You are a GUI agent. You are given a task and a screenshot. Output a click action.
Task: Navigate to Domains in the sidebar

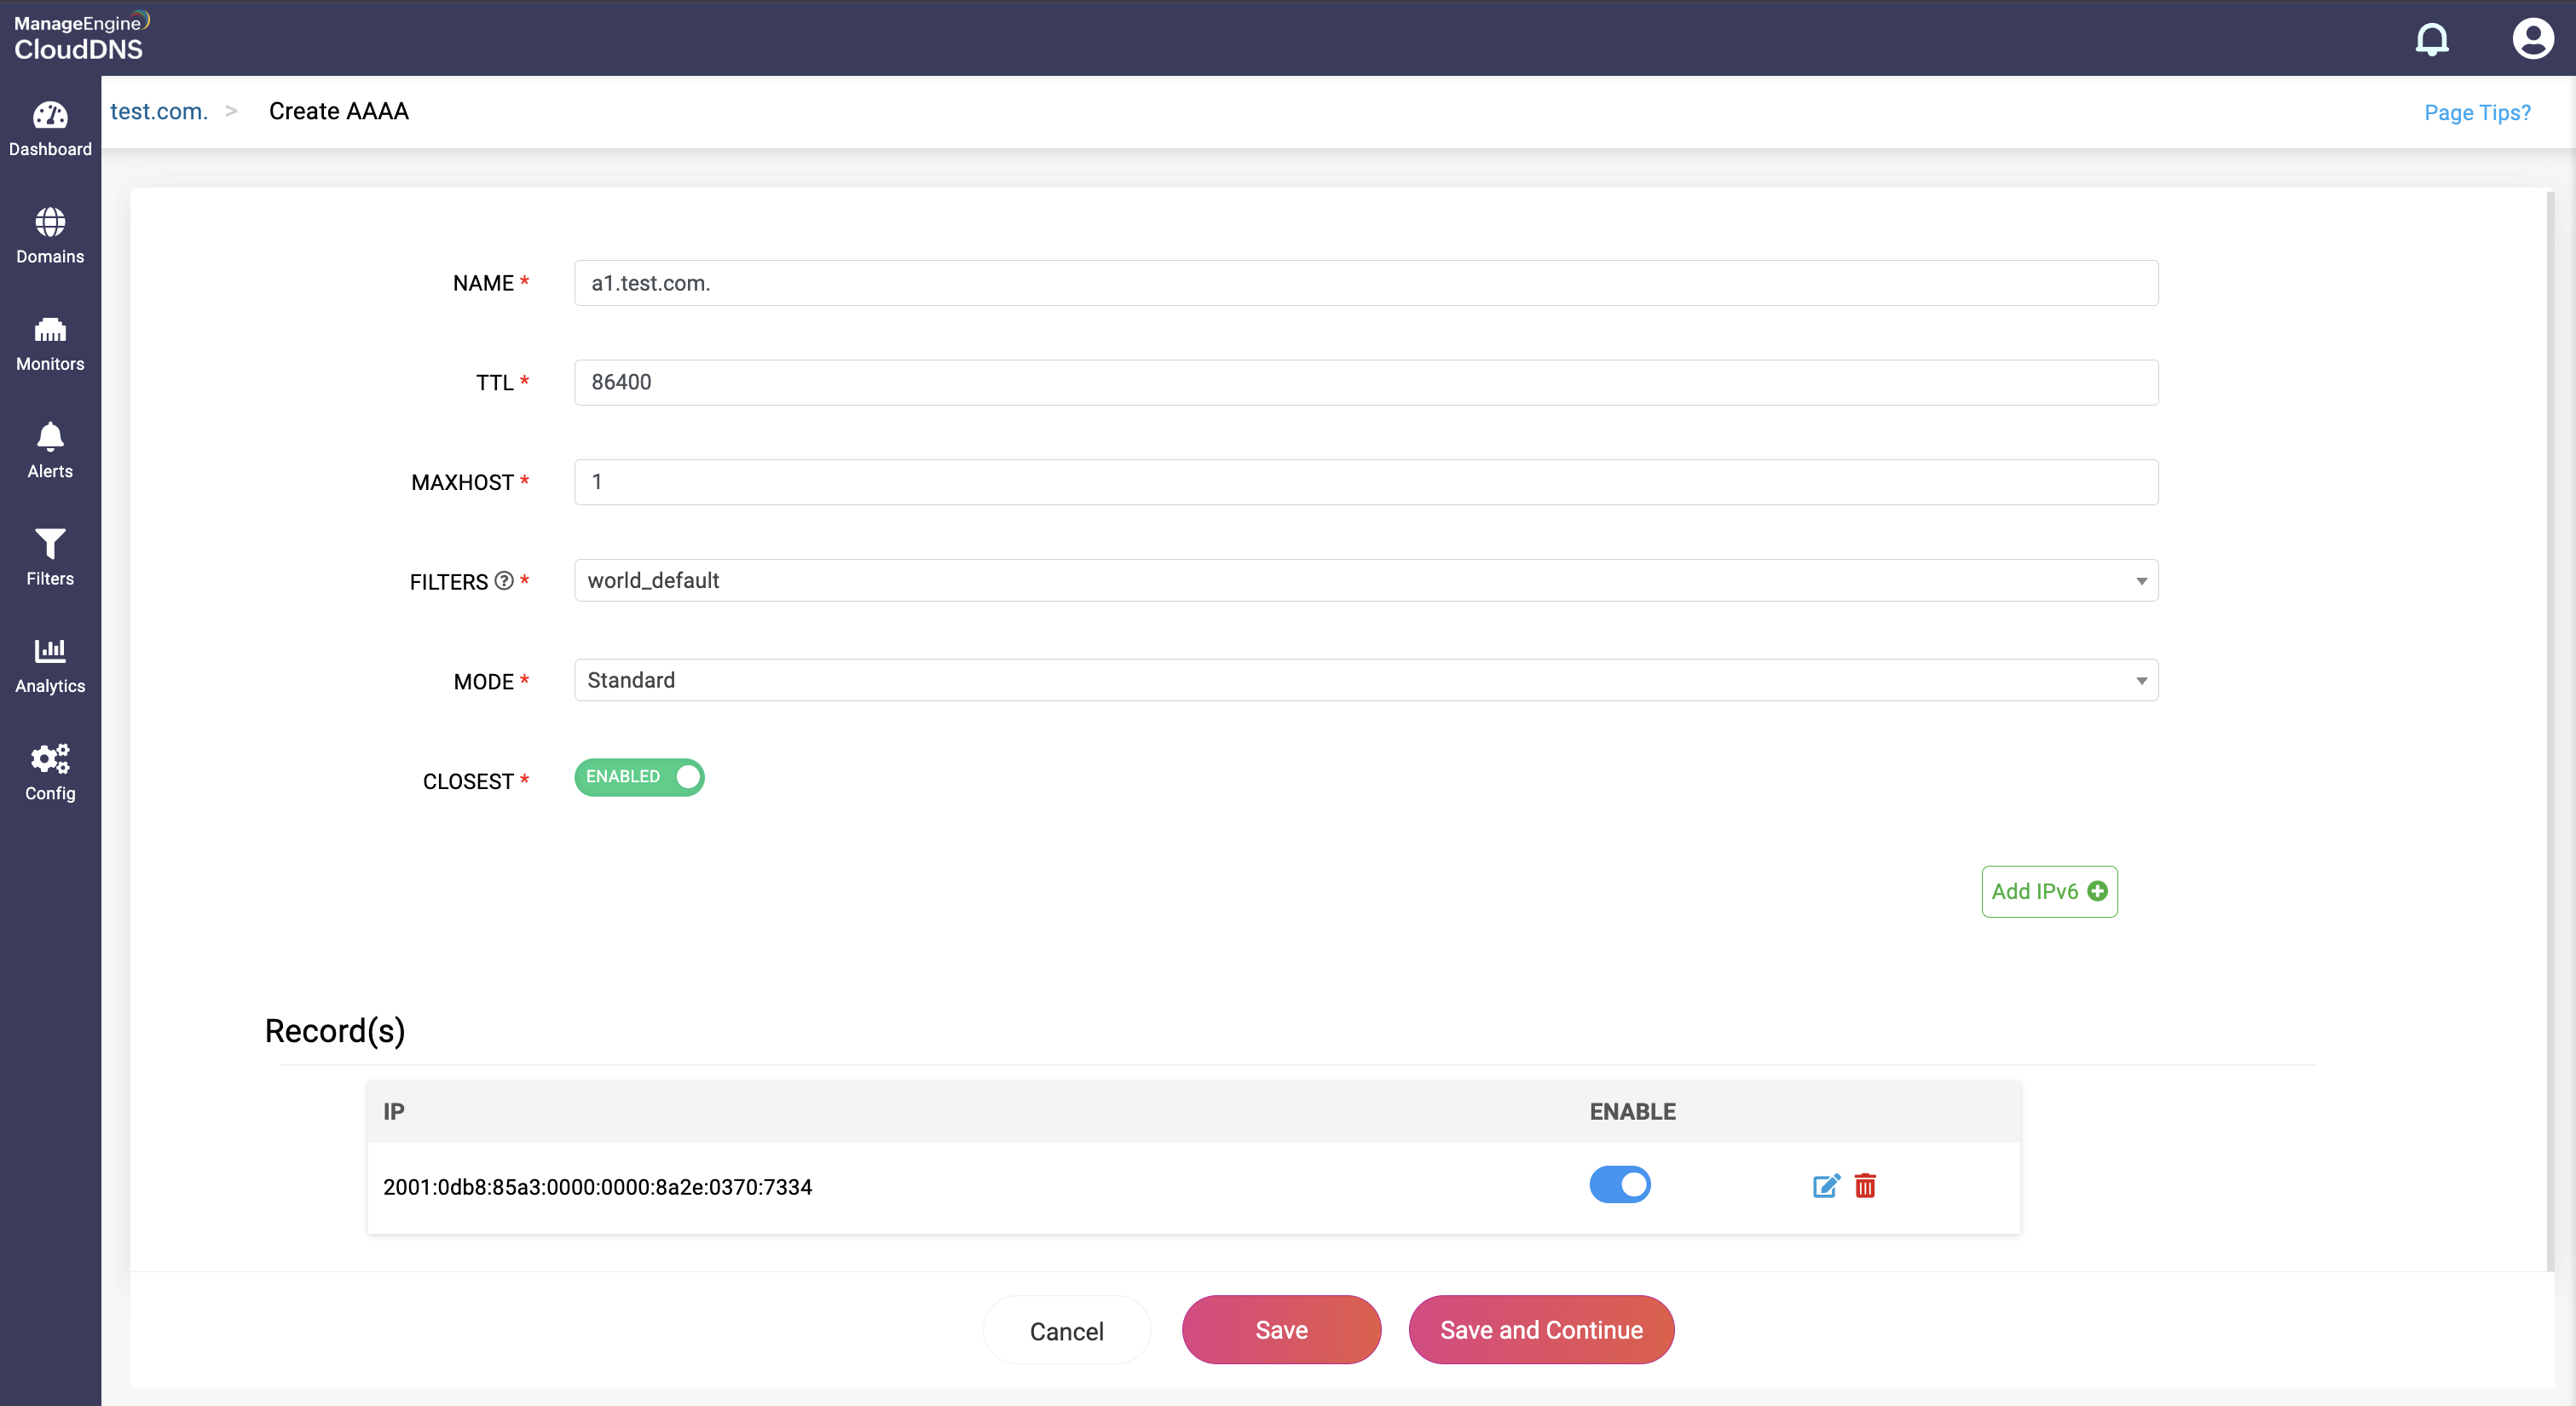point(50,236)
